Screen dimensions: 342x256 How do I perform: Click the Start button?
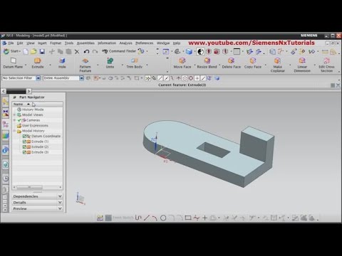[x=12, y=51]
